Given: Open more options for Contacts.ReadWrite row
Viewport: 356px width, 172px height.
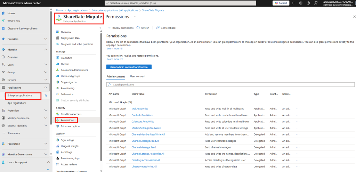Looking at the screenshot, I should pos(298,115).
